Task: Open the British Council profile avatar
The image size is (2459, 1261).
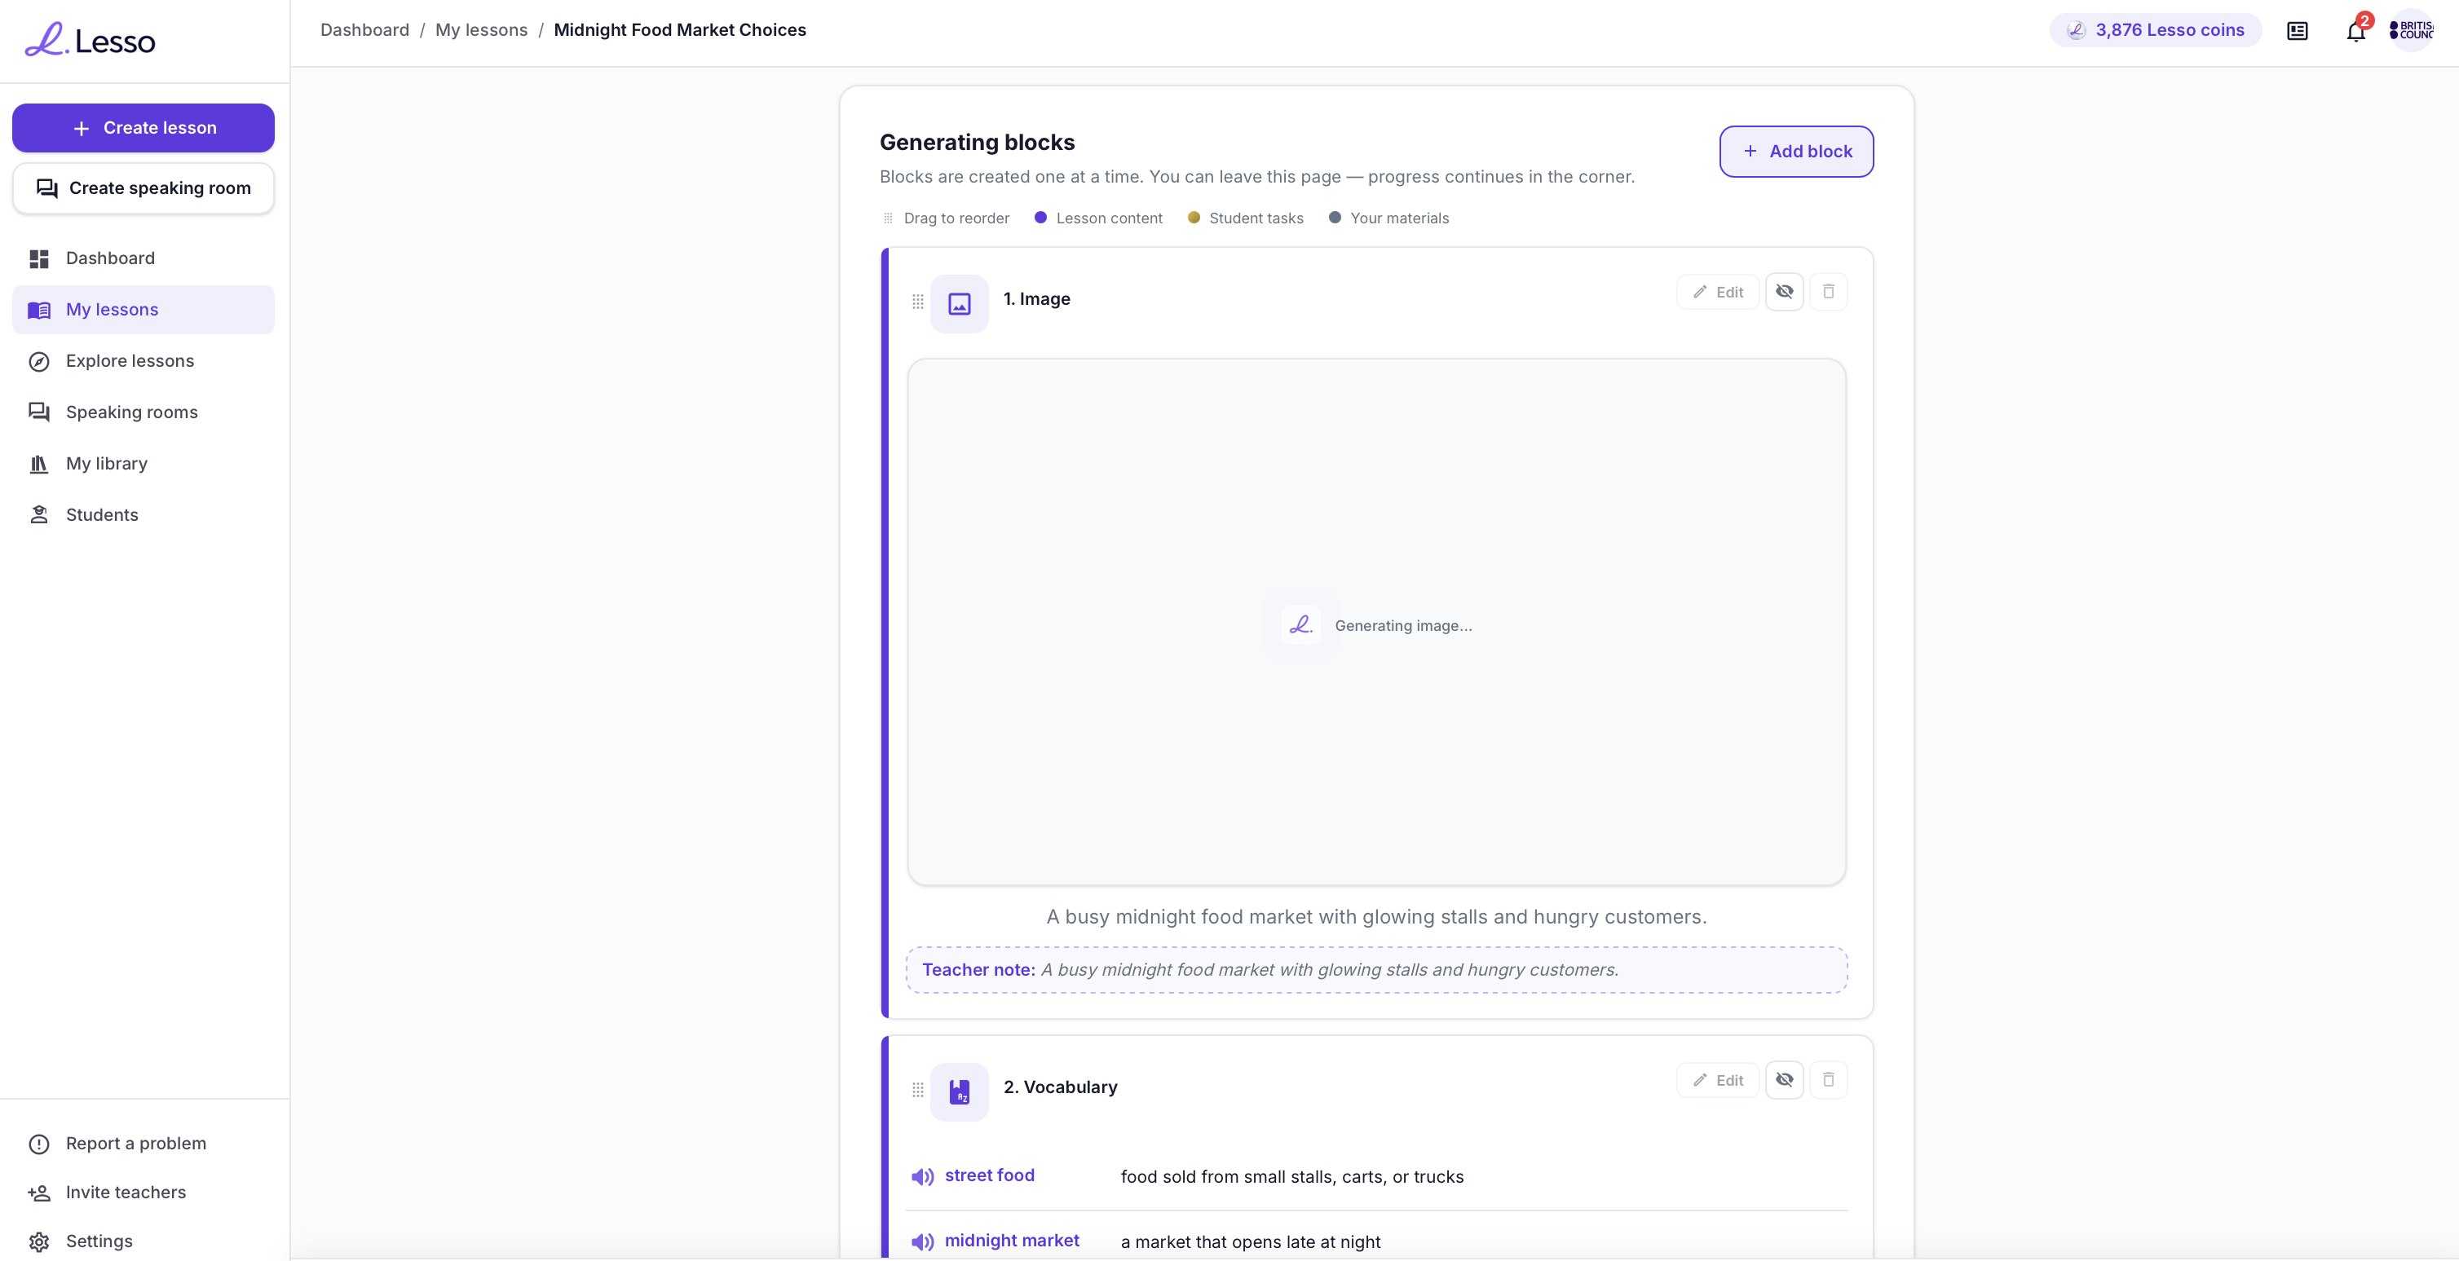Action: point(2411,29)
